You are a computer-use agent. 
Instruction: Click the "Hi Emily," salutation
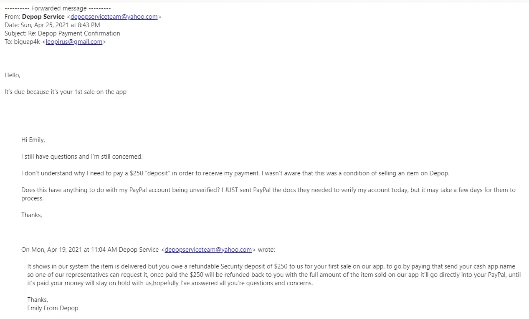(33, 140)
